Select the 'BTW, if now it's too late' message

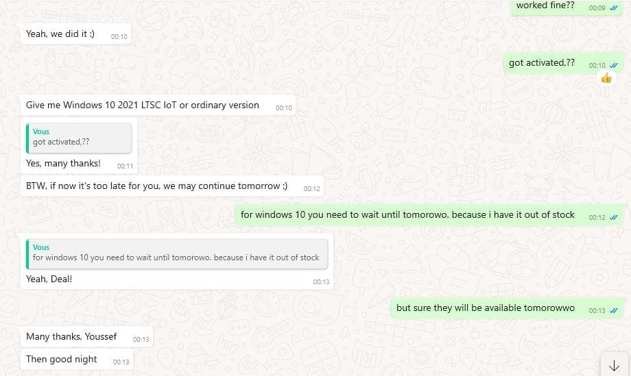click(172, 186)
